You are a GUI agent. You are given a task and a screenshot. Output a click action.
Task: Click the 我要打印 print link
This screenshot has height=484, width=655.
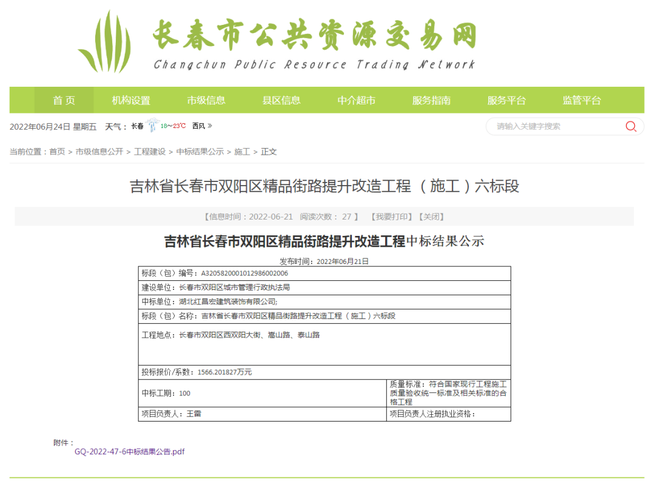click(x=392, y=217)
